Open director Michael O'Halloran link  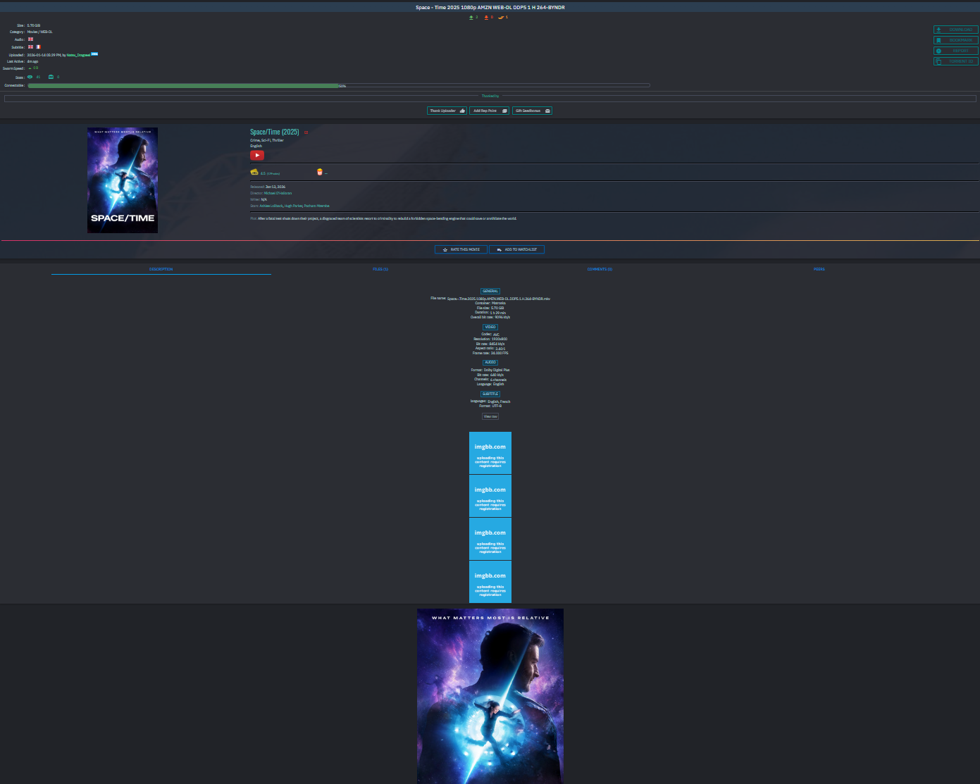[278, 193]
